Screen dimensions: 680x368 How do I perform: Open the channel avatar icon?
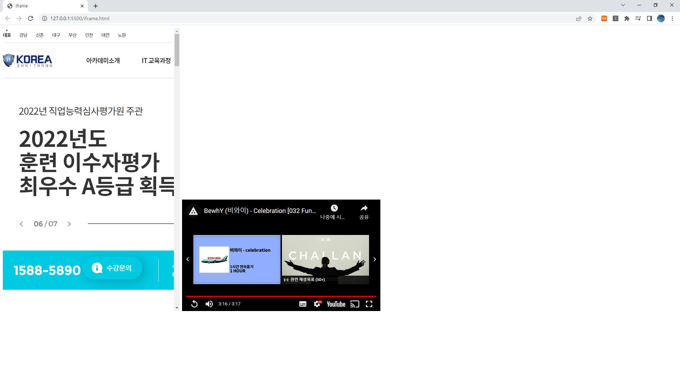(x=193, y=211)
